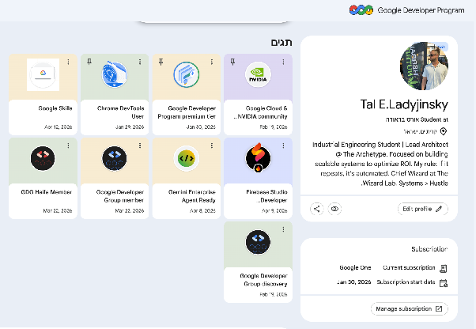
Task: Click the name Tal E.Ladyjinsky
Action: click(404, 104)
